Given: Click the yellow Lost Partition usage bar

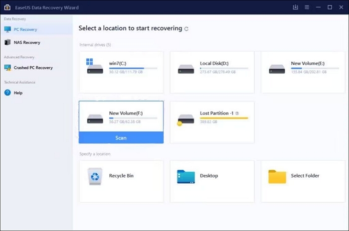Looking at the screenshot, I should 224,118.
